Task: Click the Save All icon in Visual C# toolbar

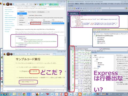Action: [79, 8]
